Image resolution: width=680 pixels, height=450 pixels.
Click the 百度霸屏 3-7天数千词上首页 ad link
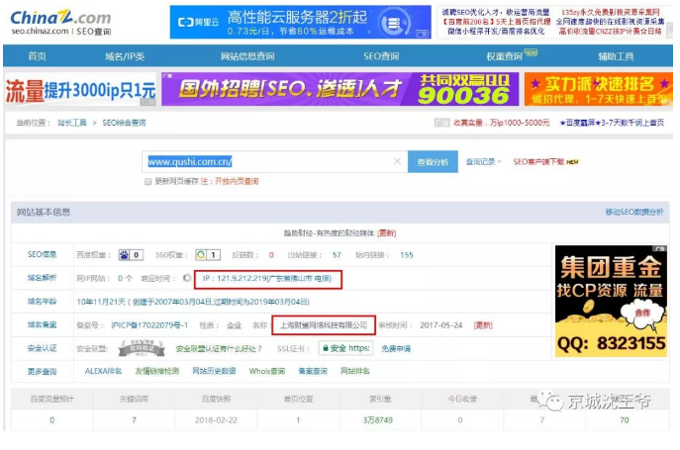[612, 123]
